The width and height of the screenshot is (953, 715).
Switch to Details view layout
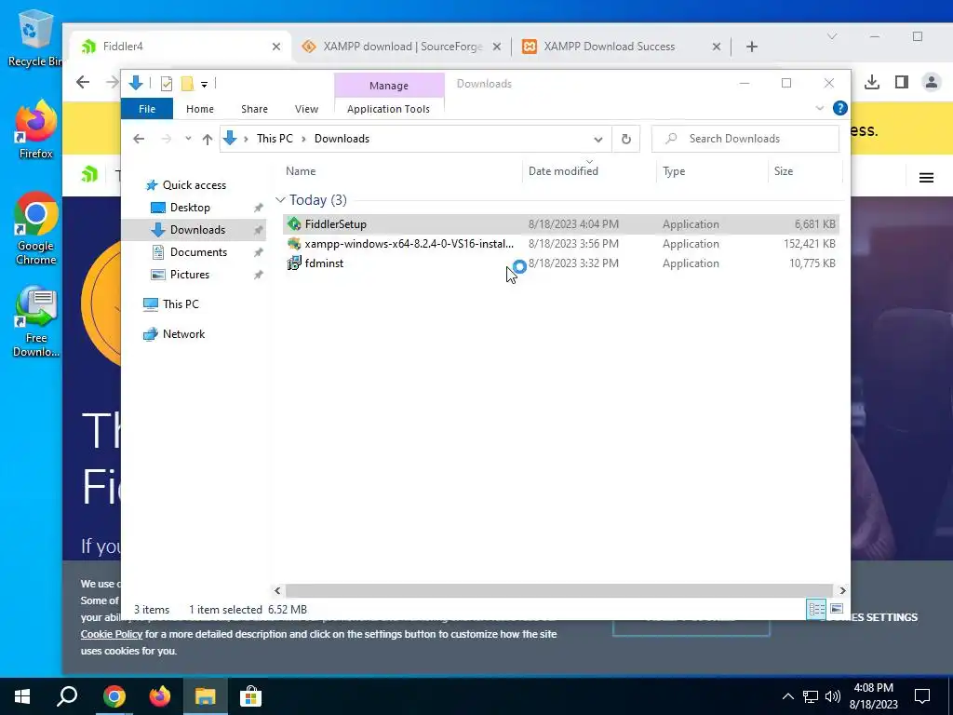pyautogui.click(x=816, y=609)
